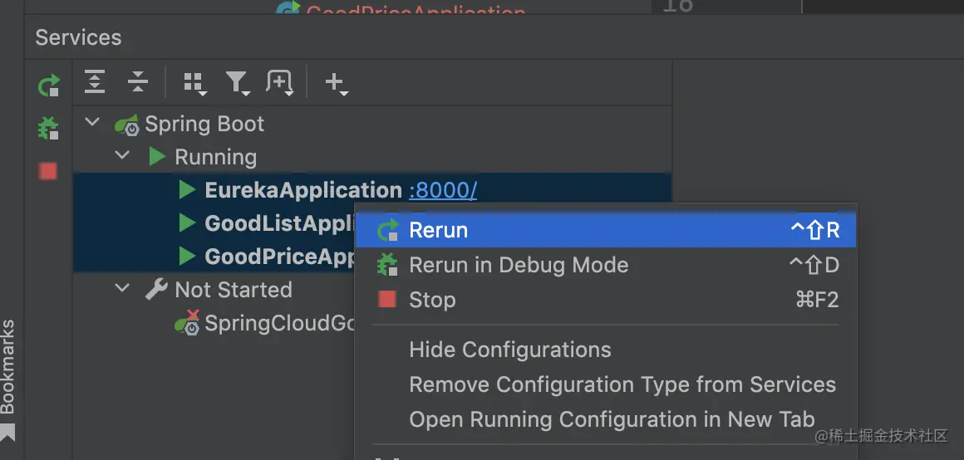The image size is (964, 460).
Task: Click Remove Configuration Type from Services
Action: [622, 384]
